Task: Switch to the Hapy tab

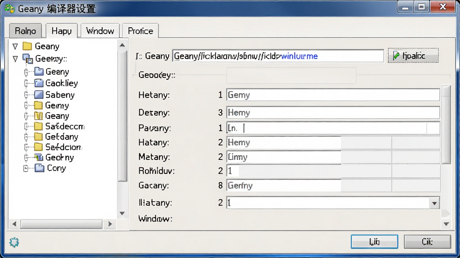Action: pos(62,31)
